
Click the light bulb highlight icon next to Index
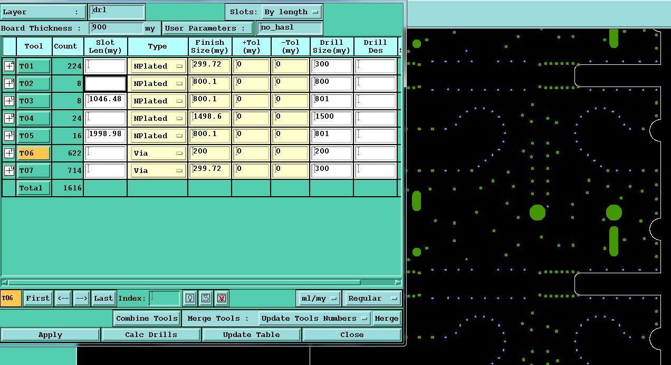point(190,298)
